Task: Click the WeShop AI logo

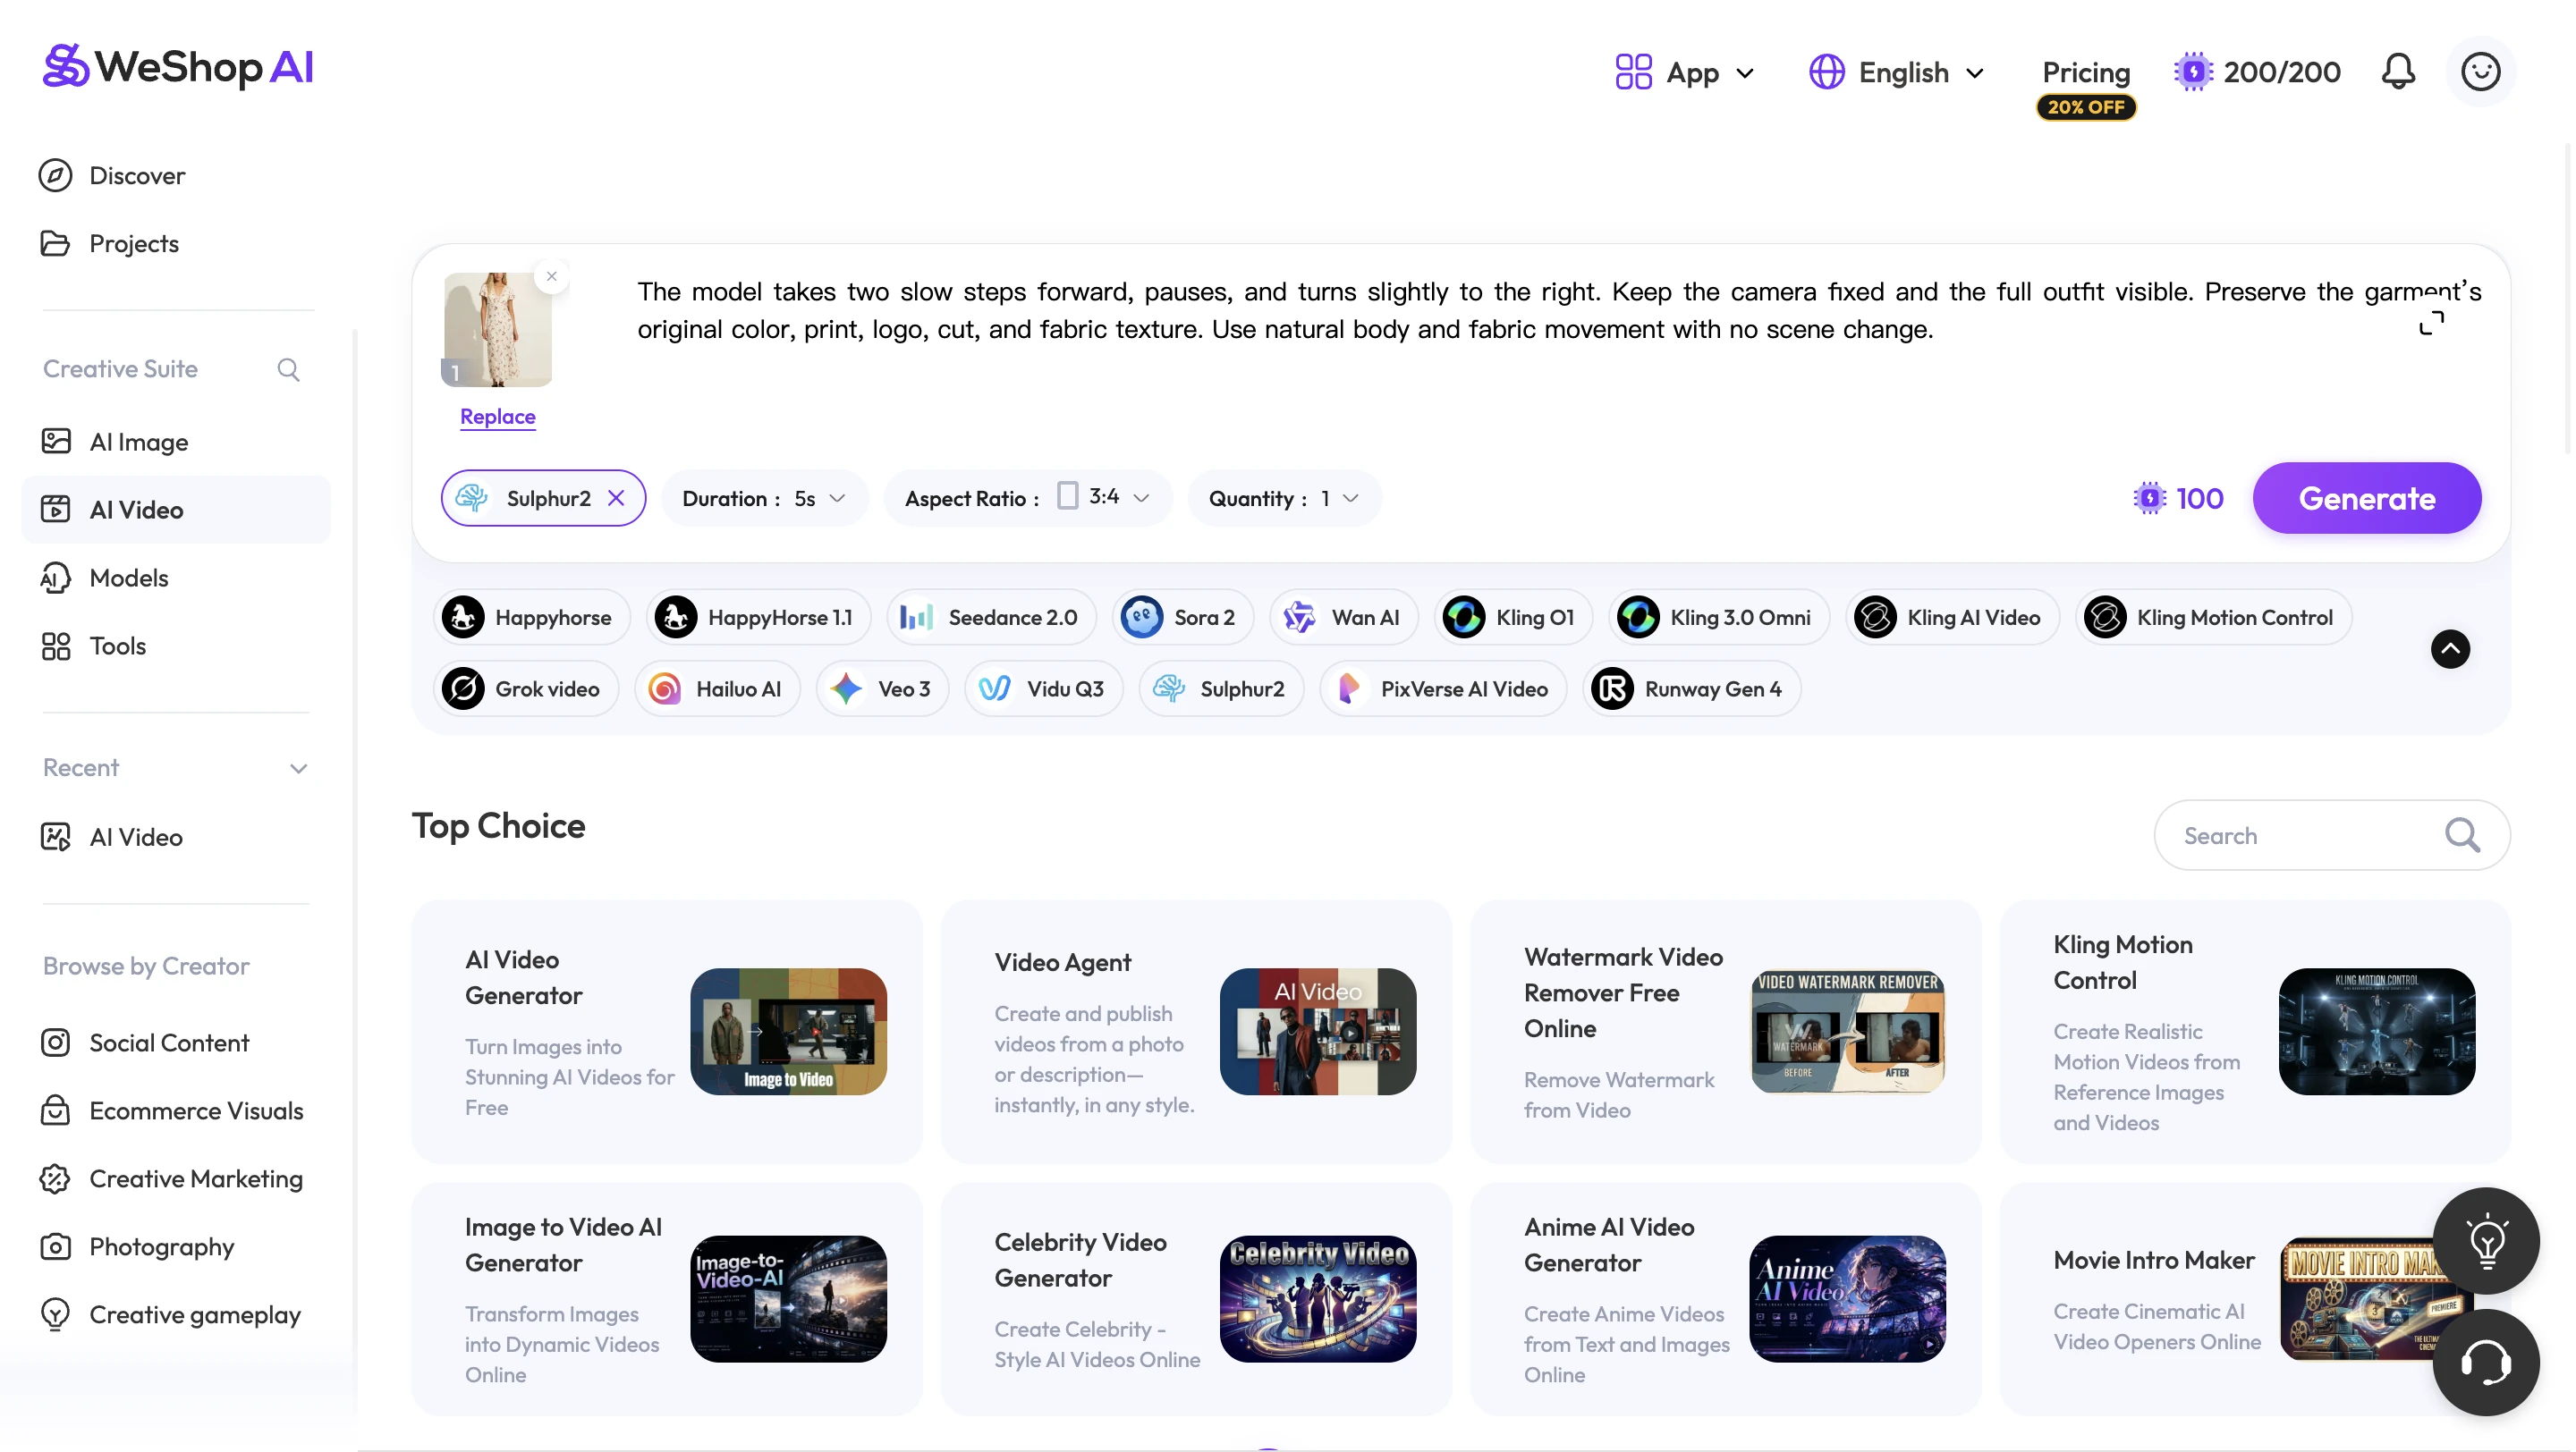Action: (x=178, y=67)
